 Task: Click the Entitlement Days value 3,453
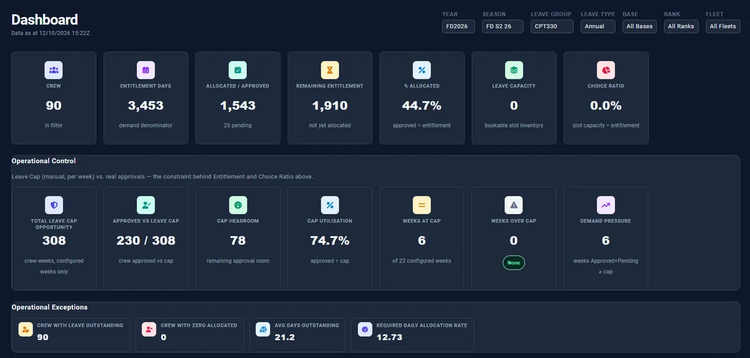coord(146,106)
